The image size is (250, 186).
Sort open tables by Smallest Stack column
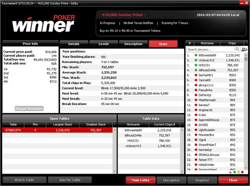pos(96,125)
